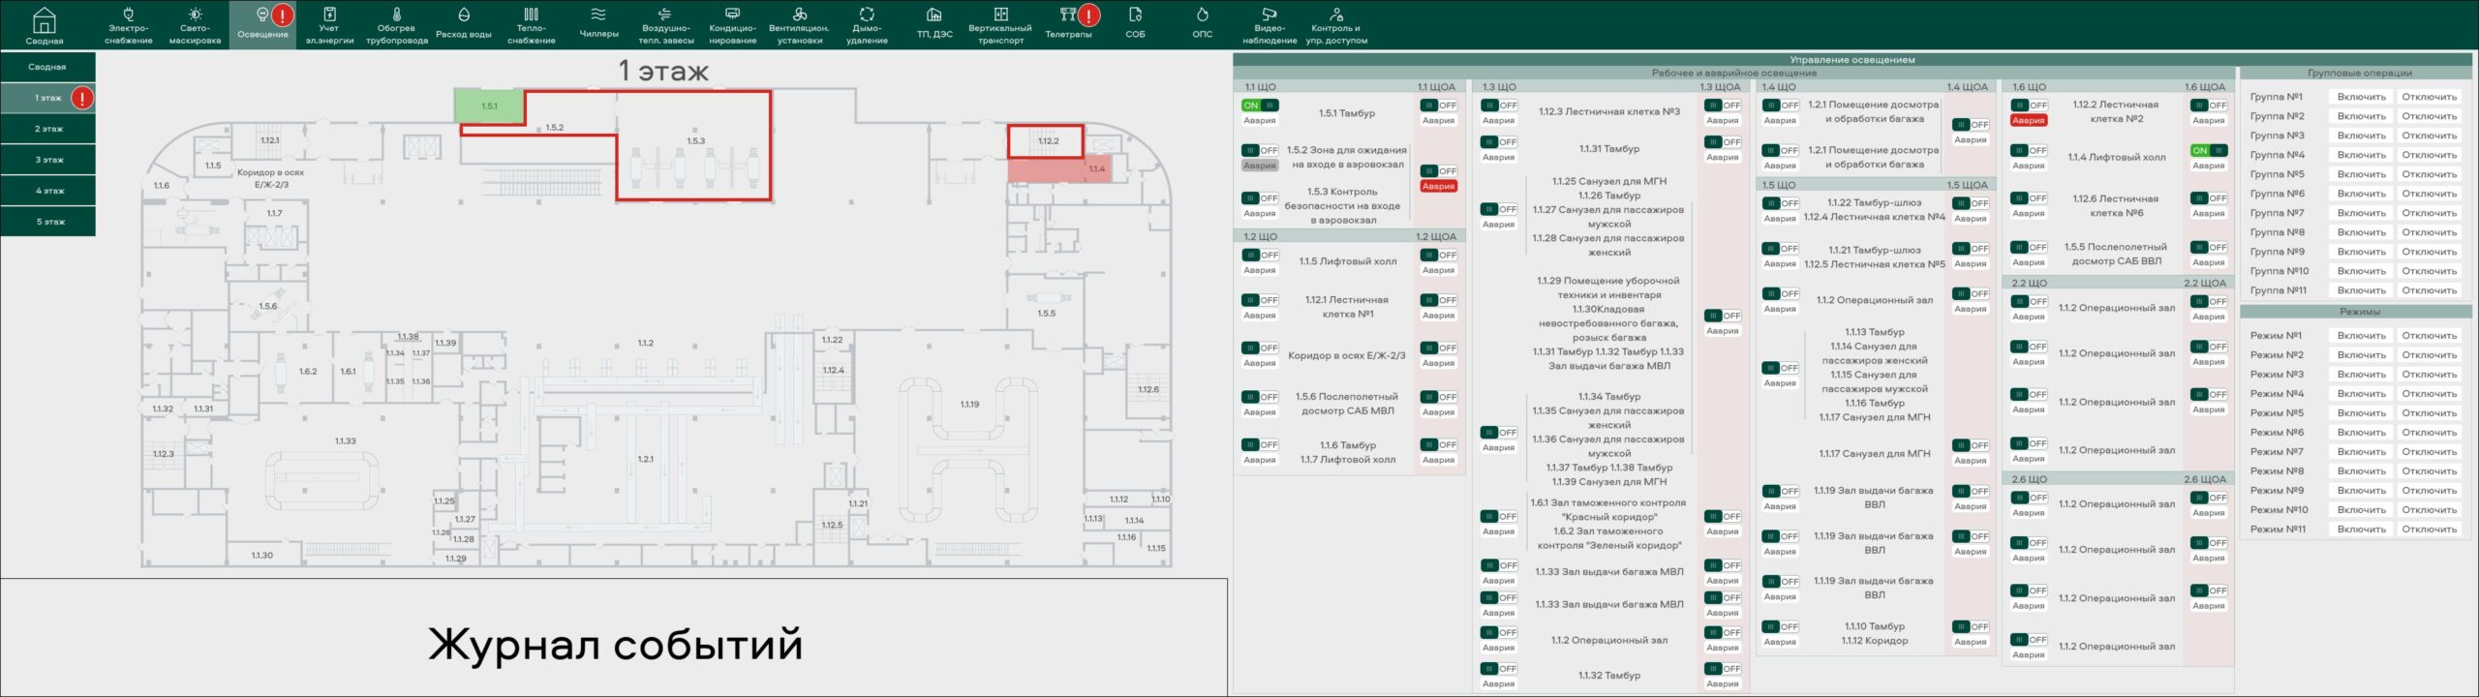Image resolution: width=2479 pixels, height=697 pixels.
Task: Open the Вертикальный транспорт icon
Action: (x=1000, y=25)
